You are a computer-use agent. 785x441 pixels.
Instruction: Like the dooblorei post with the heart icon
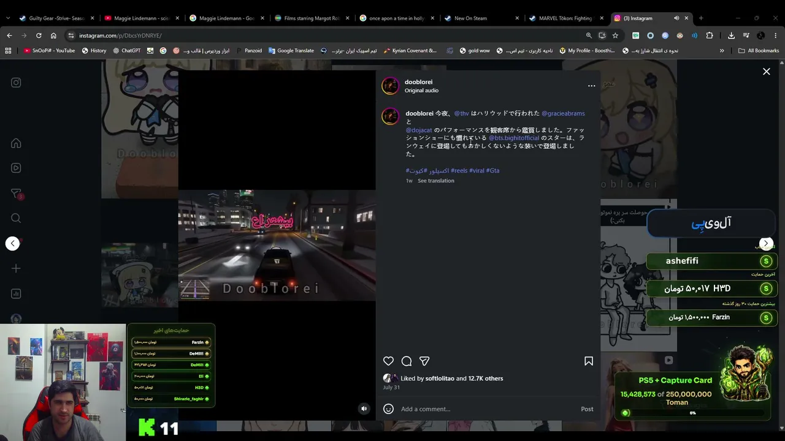coord(388,361)
